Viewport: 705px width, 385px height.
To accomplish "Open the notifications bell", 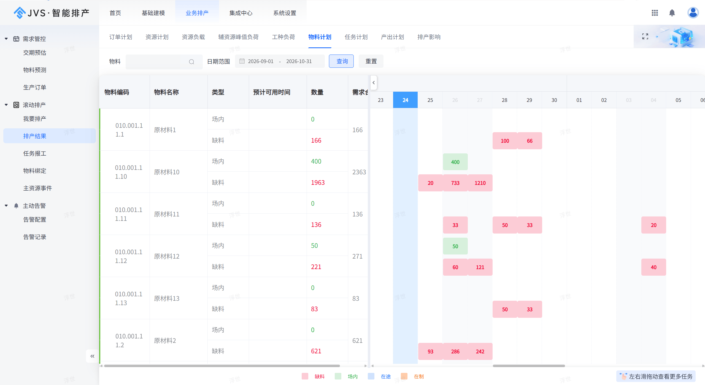I will click(672, 13).
